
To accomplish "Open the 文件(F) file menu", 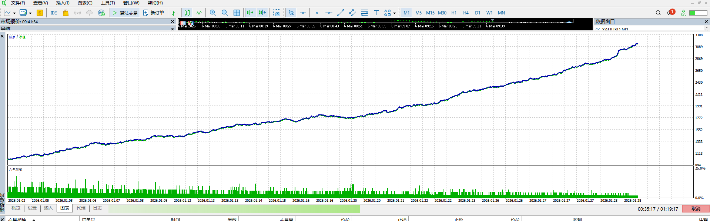I will [x=18, y=3].
